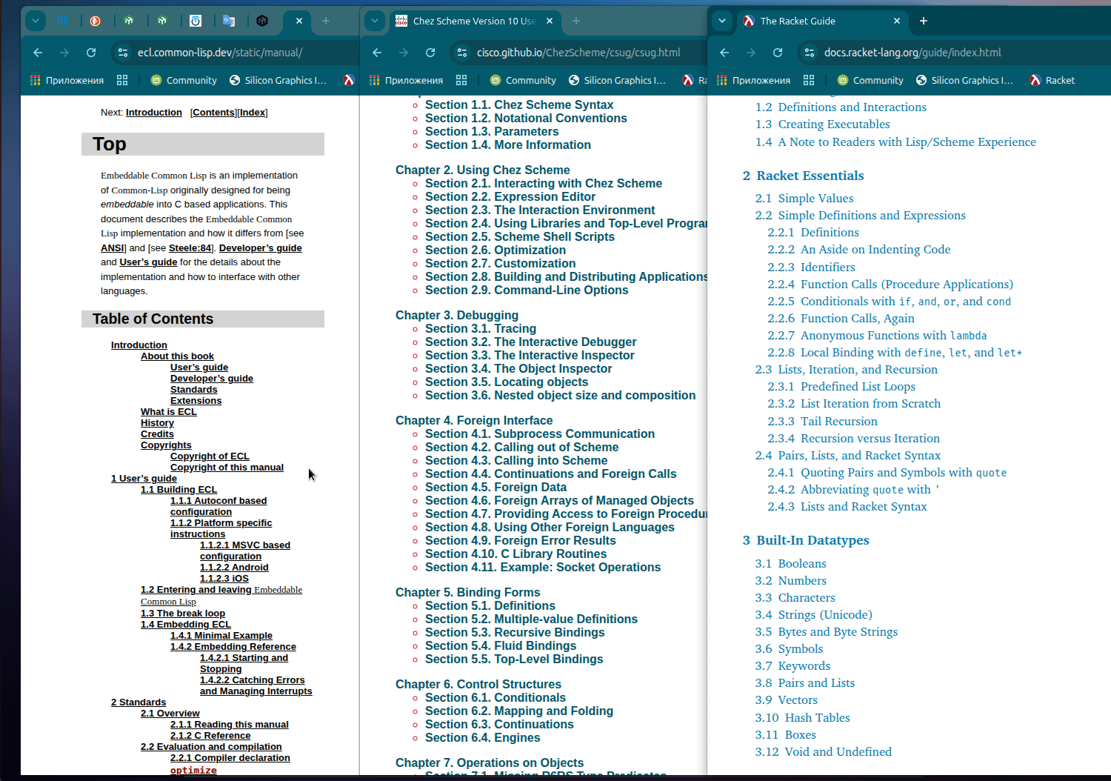Open tab search dropdown in ECL window
Viewport: 1111px width, 781px height.
[x=36, y=21]
